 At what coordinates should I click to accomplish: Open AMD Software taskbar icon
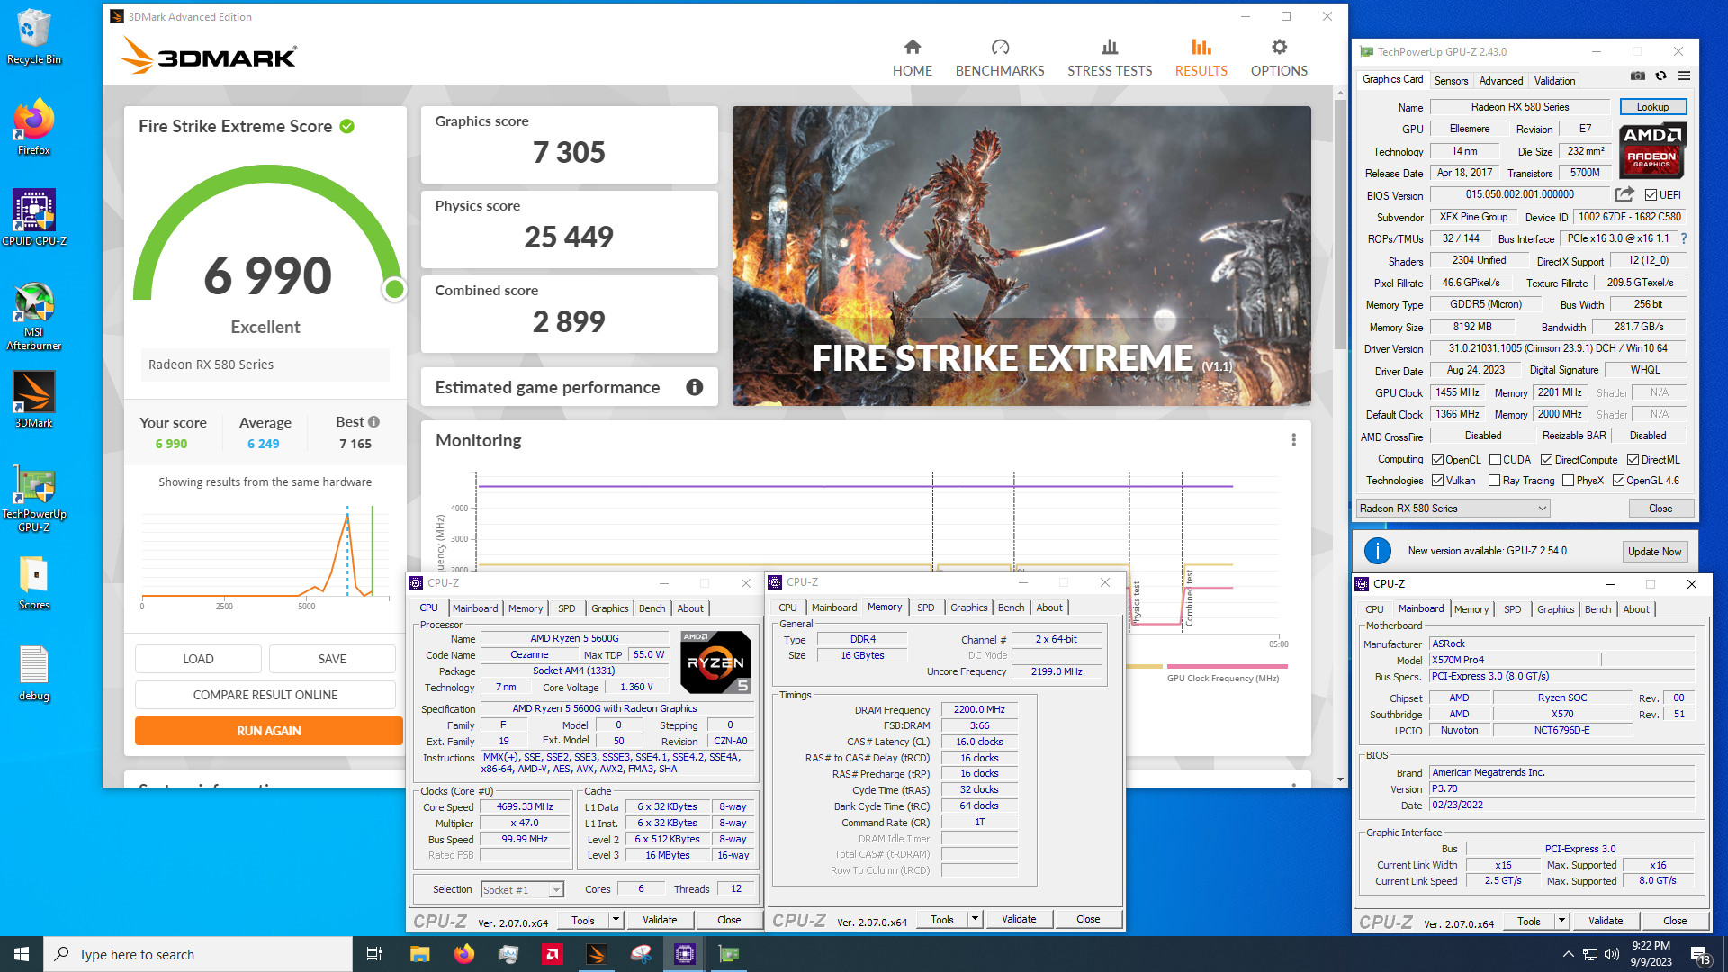click(552, 954)
